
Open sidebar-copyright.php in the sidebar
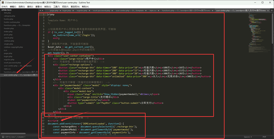click(x=13, y=47)
